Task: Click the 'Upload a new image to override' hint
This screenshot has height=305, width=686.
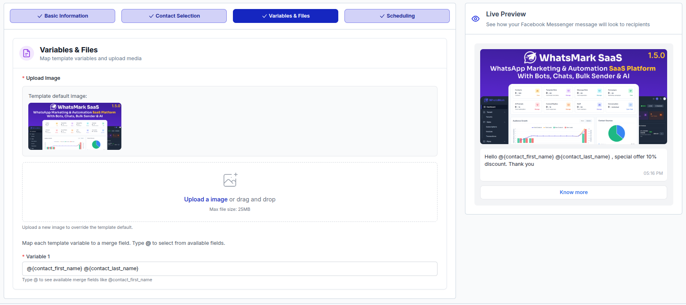Action: tap(77, 227)
